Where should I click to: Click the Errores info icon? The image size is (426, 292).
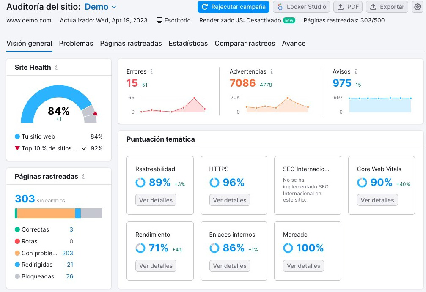(152, 71)
